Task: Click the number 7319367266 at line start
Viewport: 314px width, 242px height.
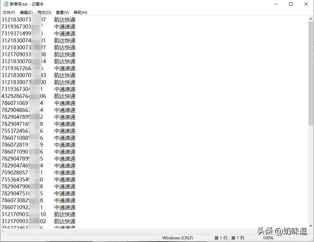Action: [16, 69]
